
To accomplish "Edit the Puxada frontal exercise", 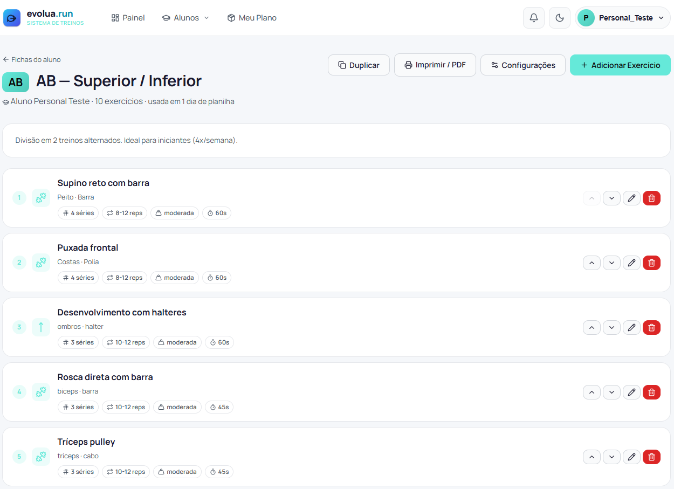I will 631,263.
